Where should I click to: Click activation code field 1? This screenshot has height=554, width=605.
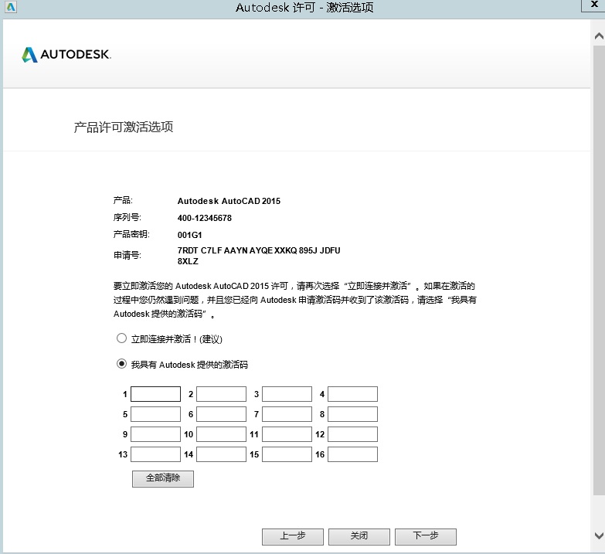(x=155, y=394)
